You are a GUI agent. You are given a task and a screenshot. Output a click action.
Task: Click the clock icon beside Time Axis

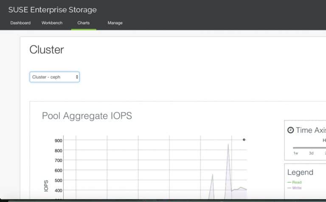[x=290, y=130]
